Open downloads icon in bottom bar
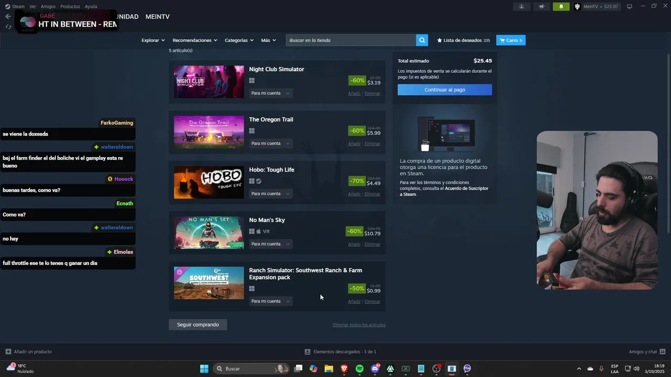 pyautogui.click(x=308, y=352)
